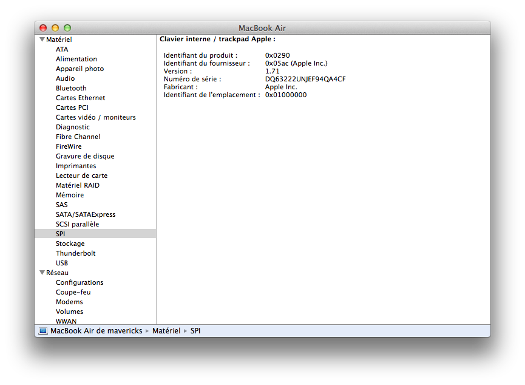Select Appareil photo in the sidebar
The width and height of the screenshot is (525, 385).
point(80,69)
